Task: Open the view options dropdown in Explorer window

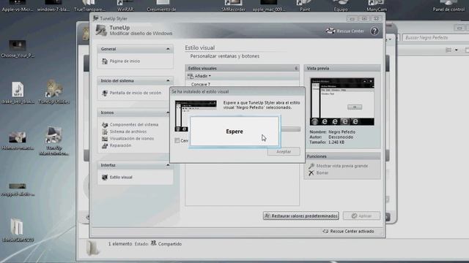Action: (456, 50)
